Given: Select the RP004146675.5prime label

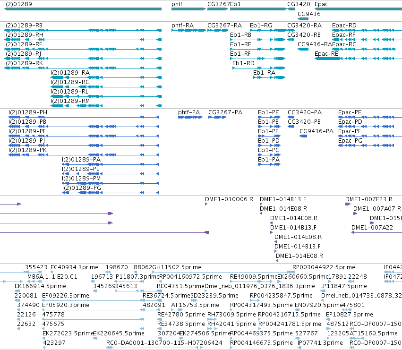Looking at the screenshot, I should click(x=261, y=343).
